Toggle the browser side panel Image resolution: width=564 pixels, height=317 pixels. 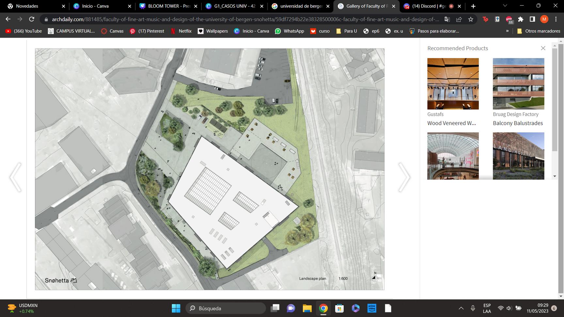[532, 19]
